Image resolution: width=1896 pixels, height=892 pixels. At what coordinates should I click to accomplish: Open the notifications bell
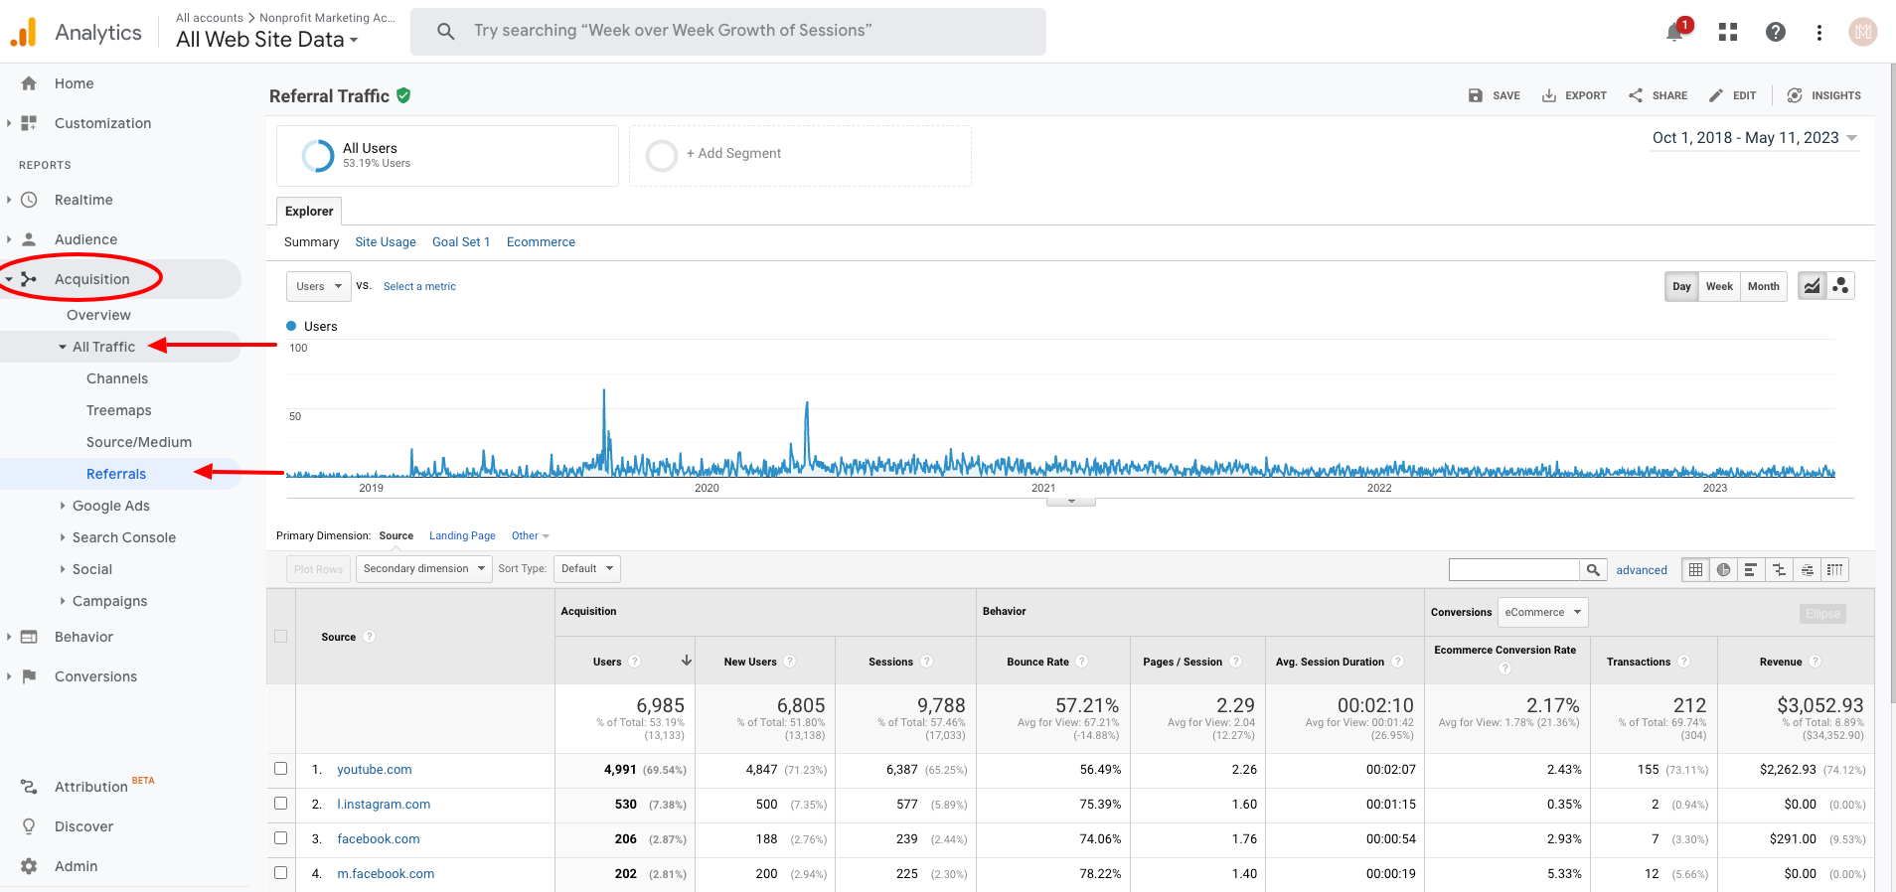tap(1675, 32)
